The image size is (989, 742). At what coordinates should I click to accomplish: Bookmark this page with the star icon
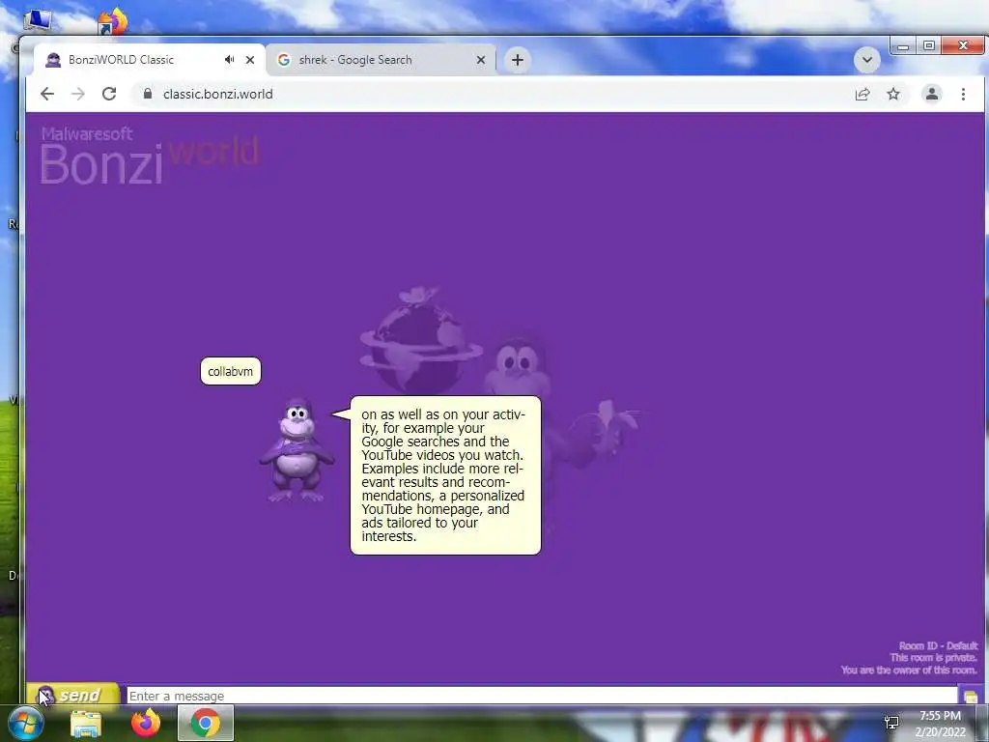tap(893, 94)
